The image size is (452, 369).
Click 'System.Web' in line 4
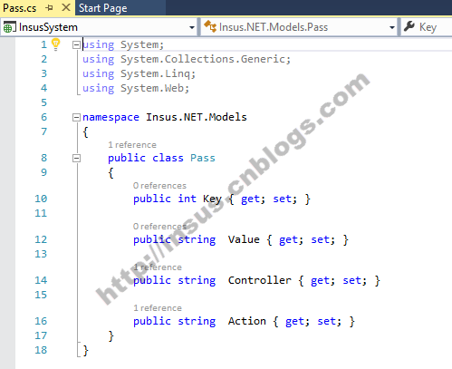click(x=152, y=88)
